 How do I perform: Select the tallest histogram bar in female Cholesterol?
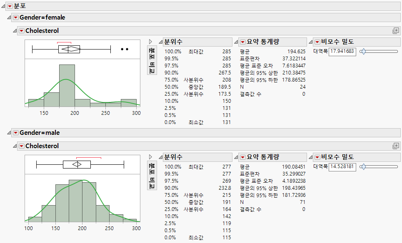(x=67, y=83)
